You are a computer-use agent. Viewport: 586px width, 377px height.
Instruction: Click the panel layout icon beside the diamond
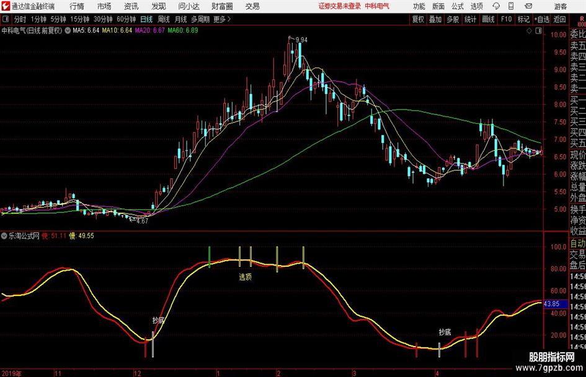pyautogui.click(x=538, y=31)
